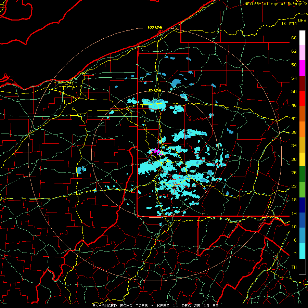Click the '30' legend value
Image resolution: width=308 pixels, height=308 pixels.
coord(294,159)
